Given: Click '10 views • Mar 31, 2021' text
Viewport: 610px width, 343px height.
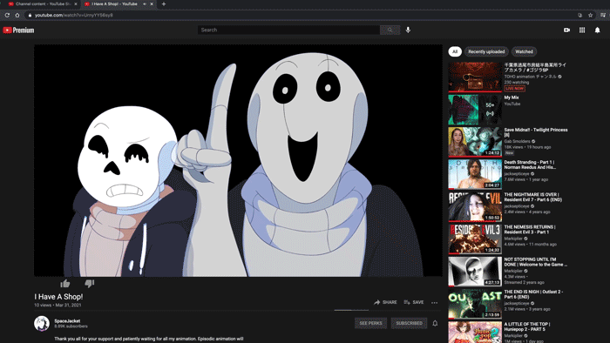Looking at the screenshot, I should click(x=58, y=306).
